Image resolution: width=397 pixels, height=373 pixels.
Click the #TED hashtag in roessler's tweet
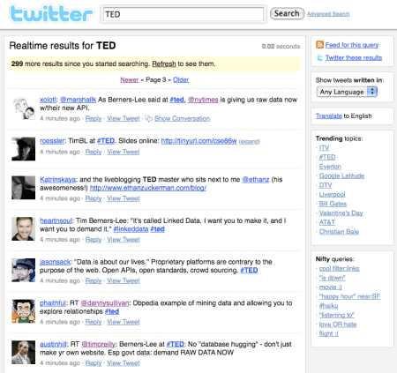point(106,141)
